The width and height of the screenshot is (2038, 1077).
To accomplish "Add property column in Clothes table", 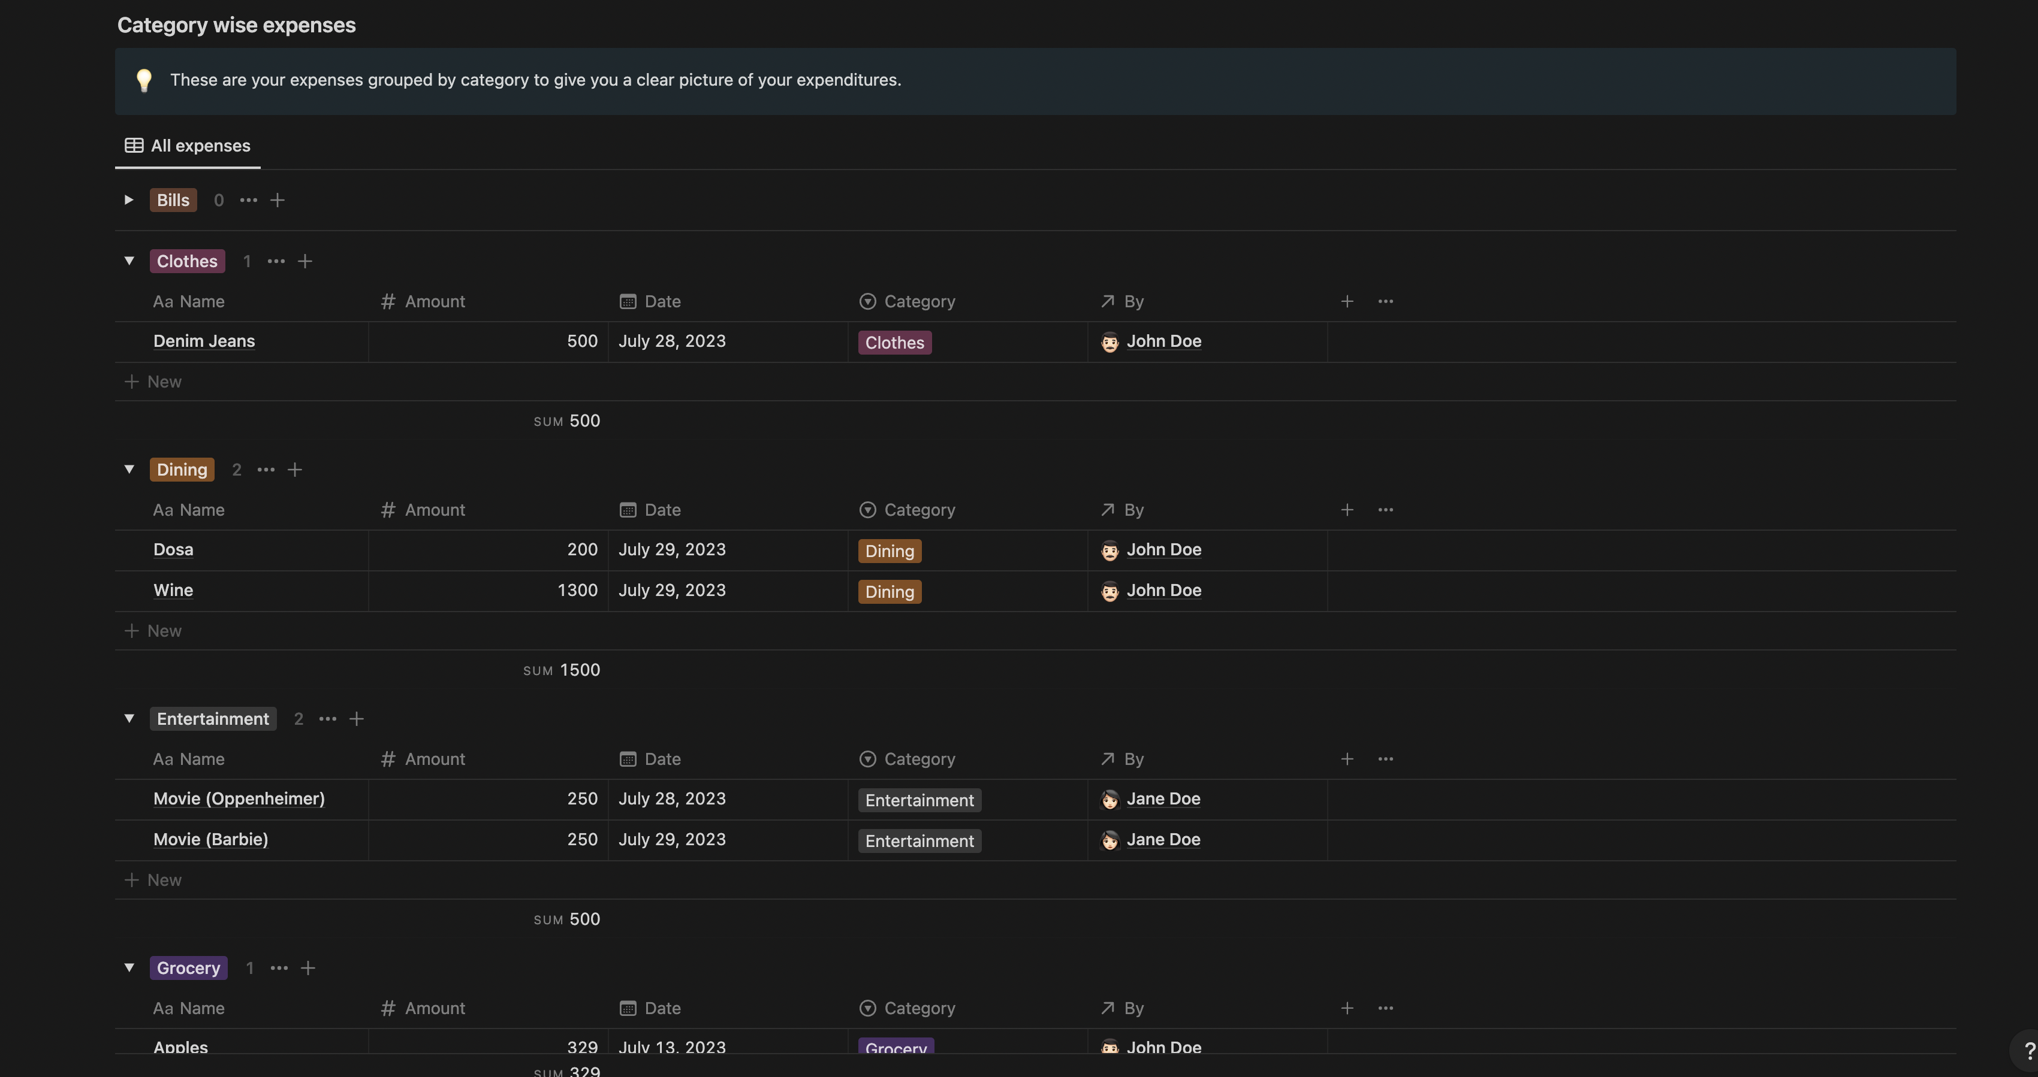I will coord(1346,301).
